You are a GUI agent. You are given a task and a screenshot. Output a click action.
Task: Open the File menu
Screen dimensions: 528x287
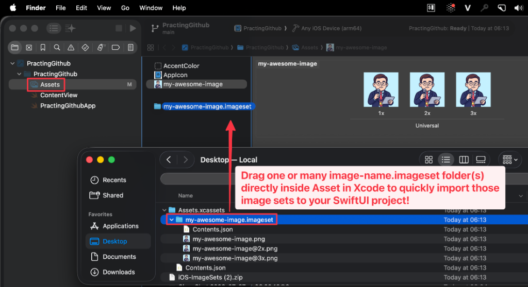61,8
